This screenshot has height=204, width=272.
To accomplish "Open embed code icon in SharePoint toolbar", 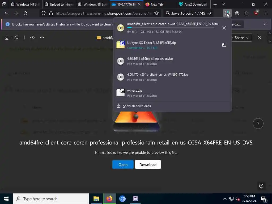I will [x=32, y=38].
